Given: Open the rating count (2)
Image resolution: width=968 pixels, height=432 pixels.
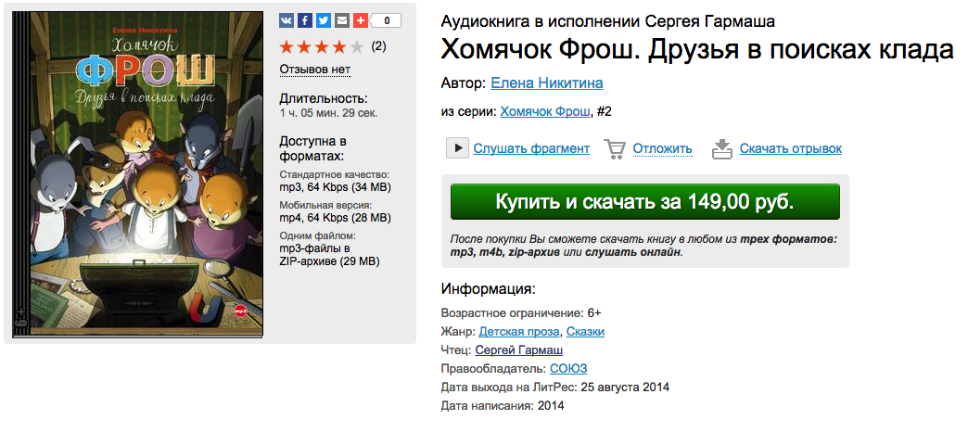Looking at the screenshot, I should [x=378, y=46].
